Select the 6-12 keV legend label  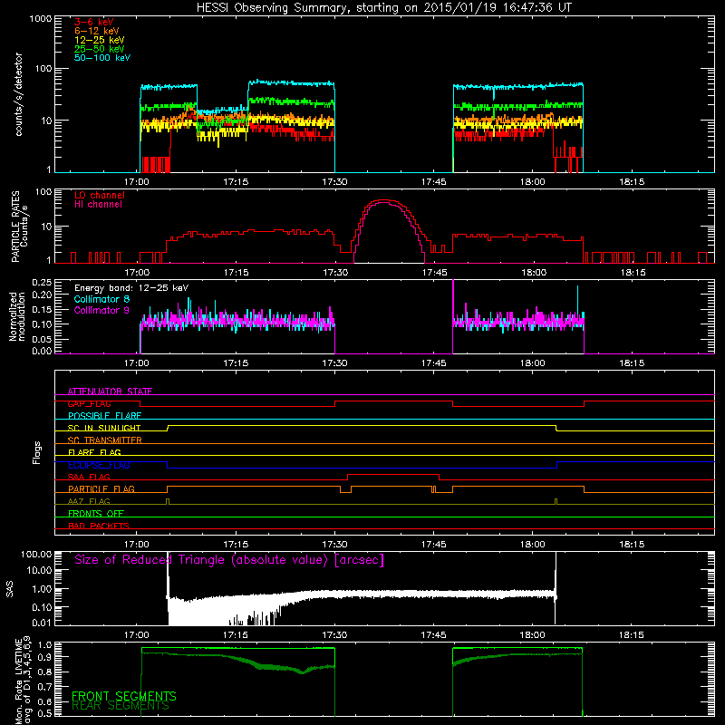point(97,31)
